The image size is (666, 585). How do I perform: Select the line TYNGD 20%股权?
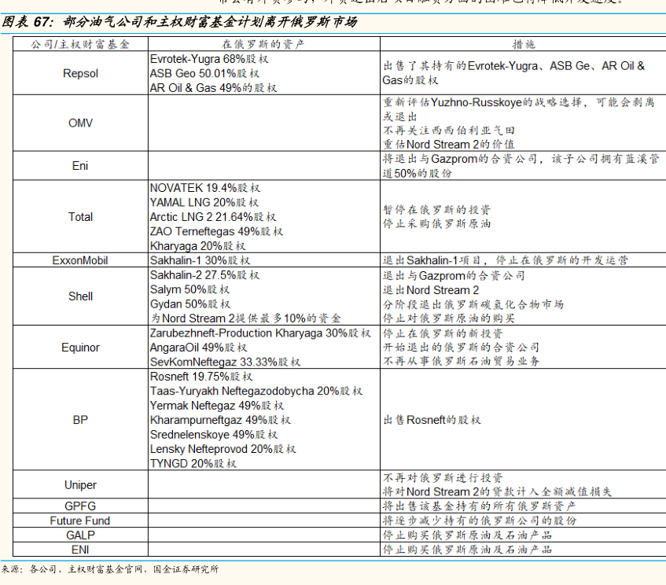(193, 463)
